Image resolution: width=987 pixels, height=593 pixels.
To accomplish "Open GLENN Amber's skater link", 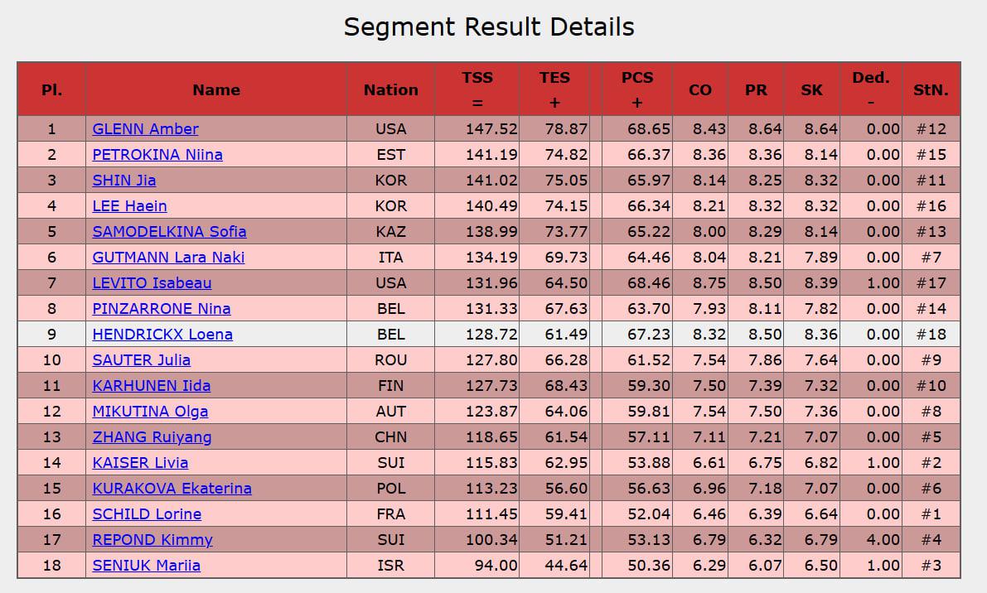I will (145, 129).
